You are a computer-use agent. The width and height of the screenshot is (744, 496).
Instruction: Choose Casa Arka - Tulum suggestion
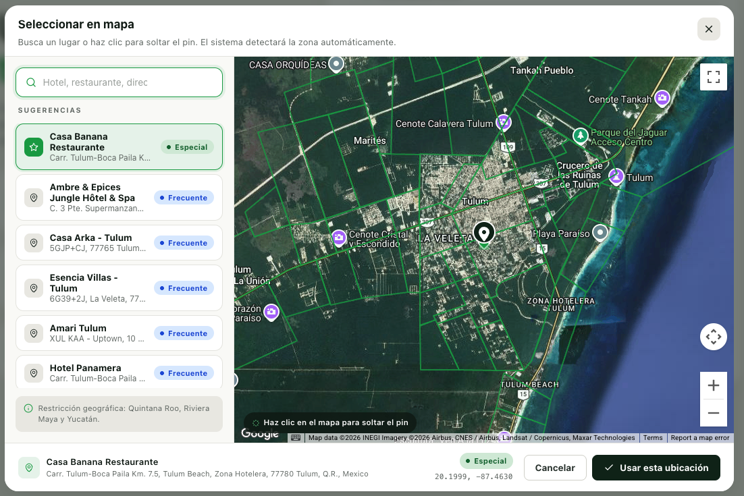(119, 243)
